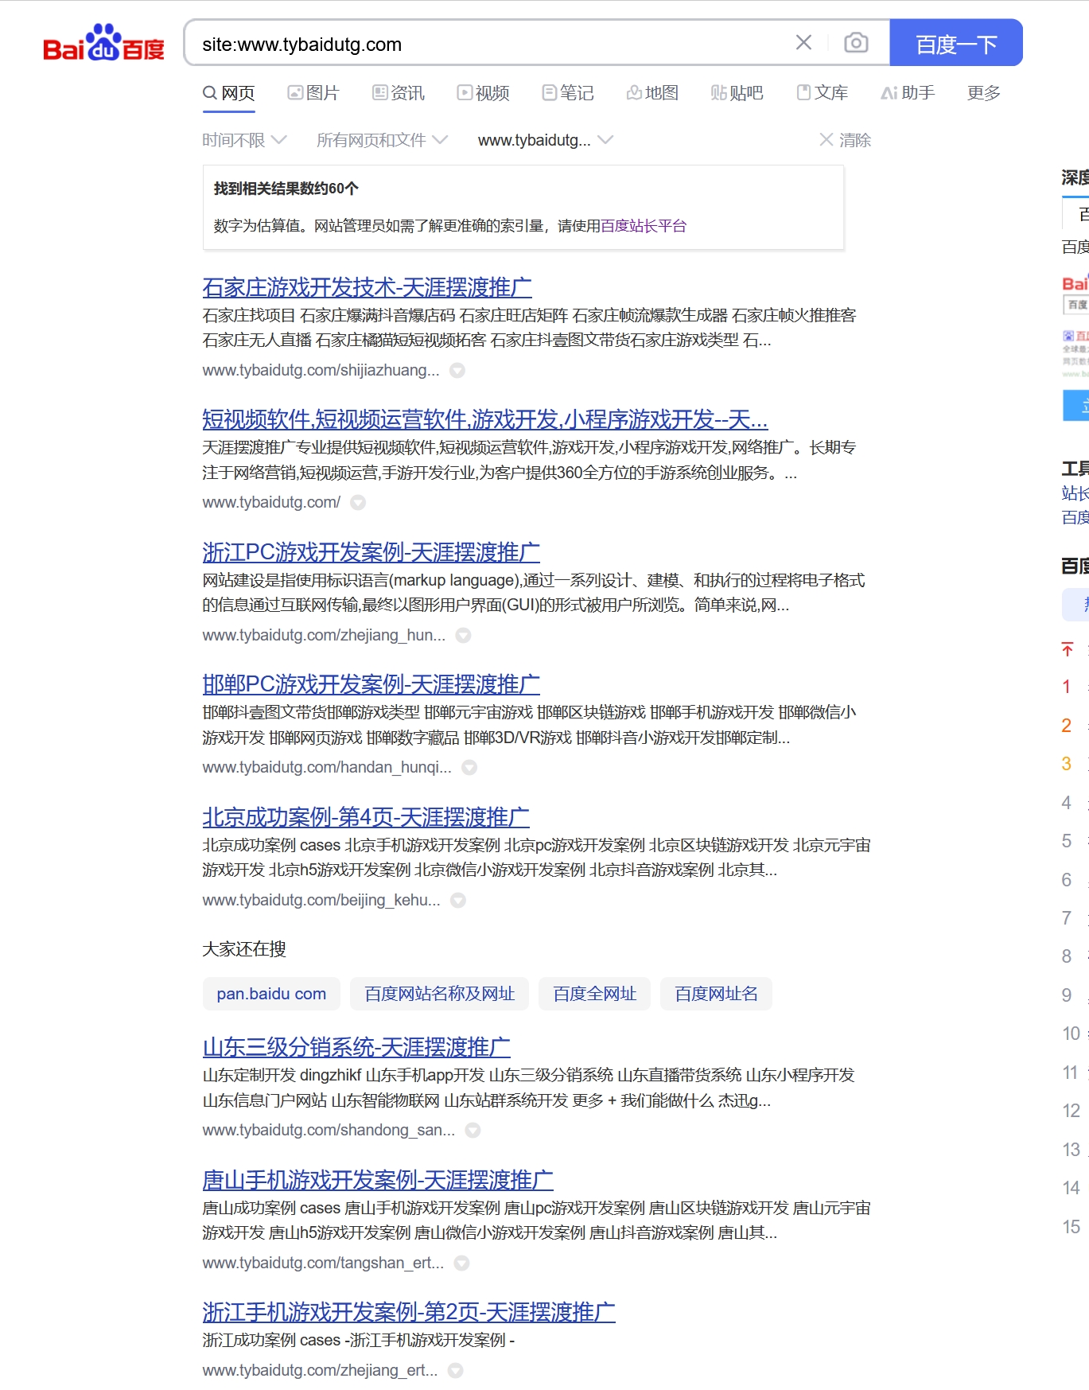Open result 浙江PC游戏开发案例-天涯摆渡推广
1089x1390 pixels.
pos(371,552)
